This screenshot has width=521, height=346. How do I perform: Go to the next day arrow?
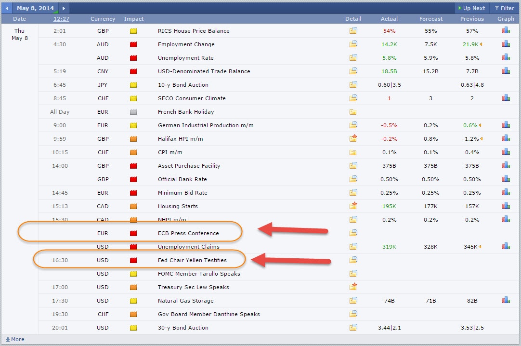tap(64, 8)
